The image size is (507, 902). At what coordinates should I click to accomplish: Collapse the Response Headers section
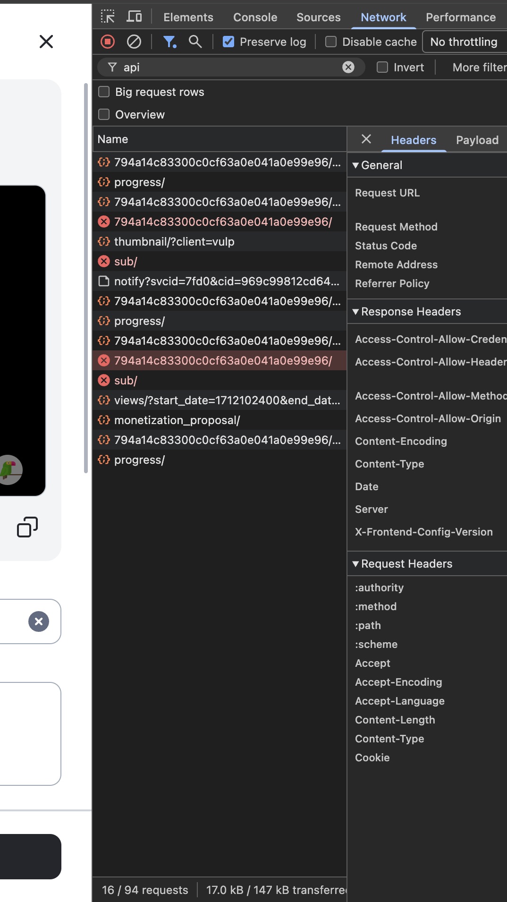tap(356, 312)
